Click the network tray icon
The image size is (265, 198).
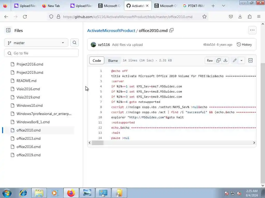pyautogui.click(x=233, y=193)
